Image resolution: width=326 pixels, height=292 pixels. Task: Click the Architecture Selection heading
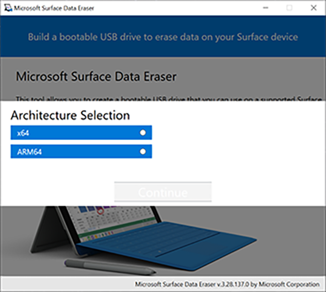point(70,114)
